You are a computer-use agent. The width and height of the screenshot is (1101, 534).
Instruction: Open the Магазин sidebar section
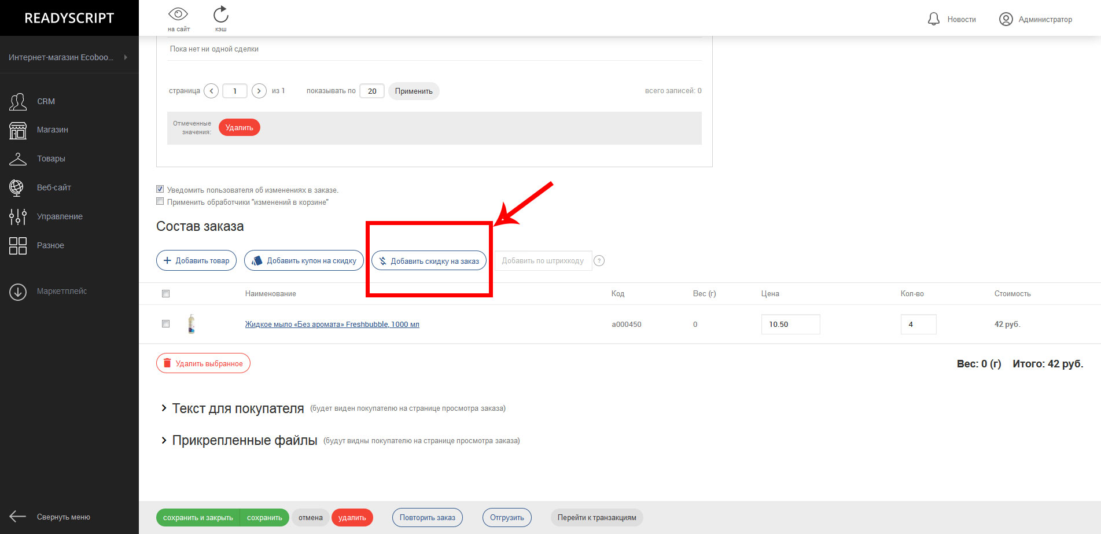click(x=18, y=130)
